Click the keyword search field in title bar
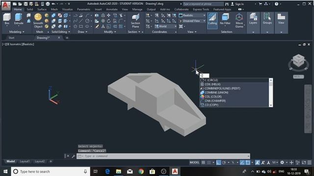 pyautogui.click(x=203, y=4)
